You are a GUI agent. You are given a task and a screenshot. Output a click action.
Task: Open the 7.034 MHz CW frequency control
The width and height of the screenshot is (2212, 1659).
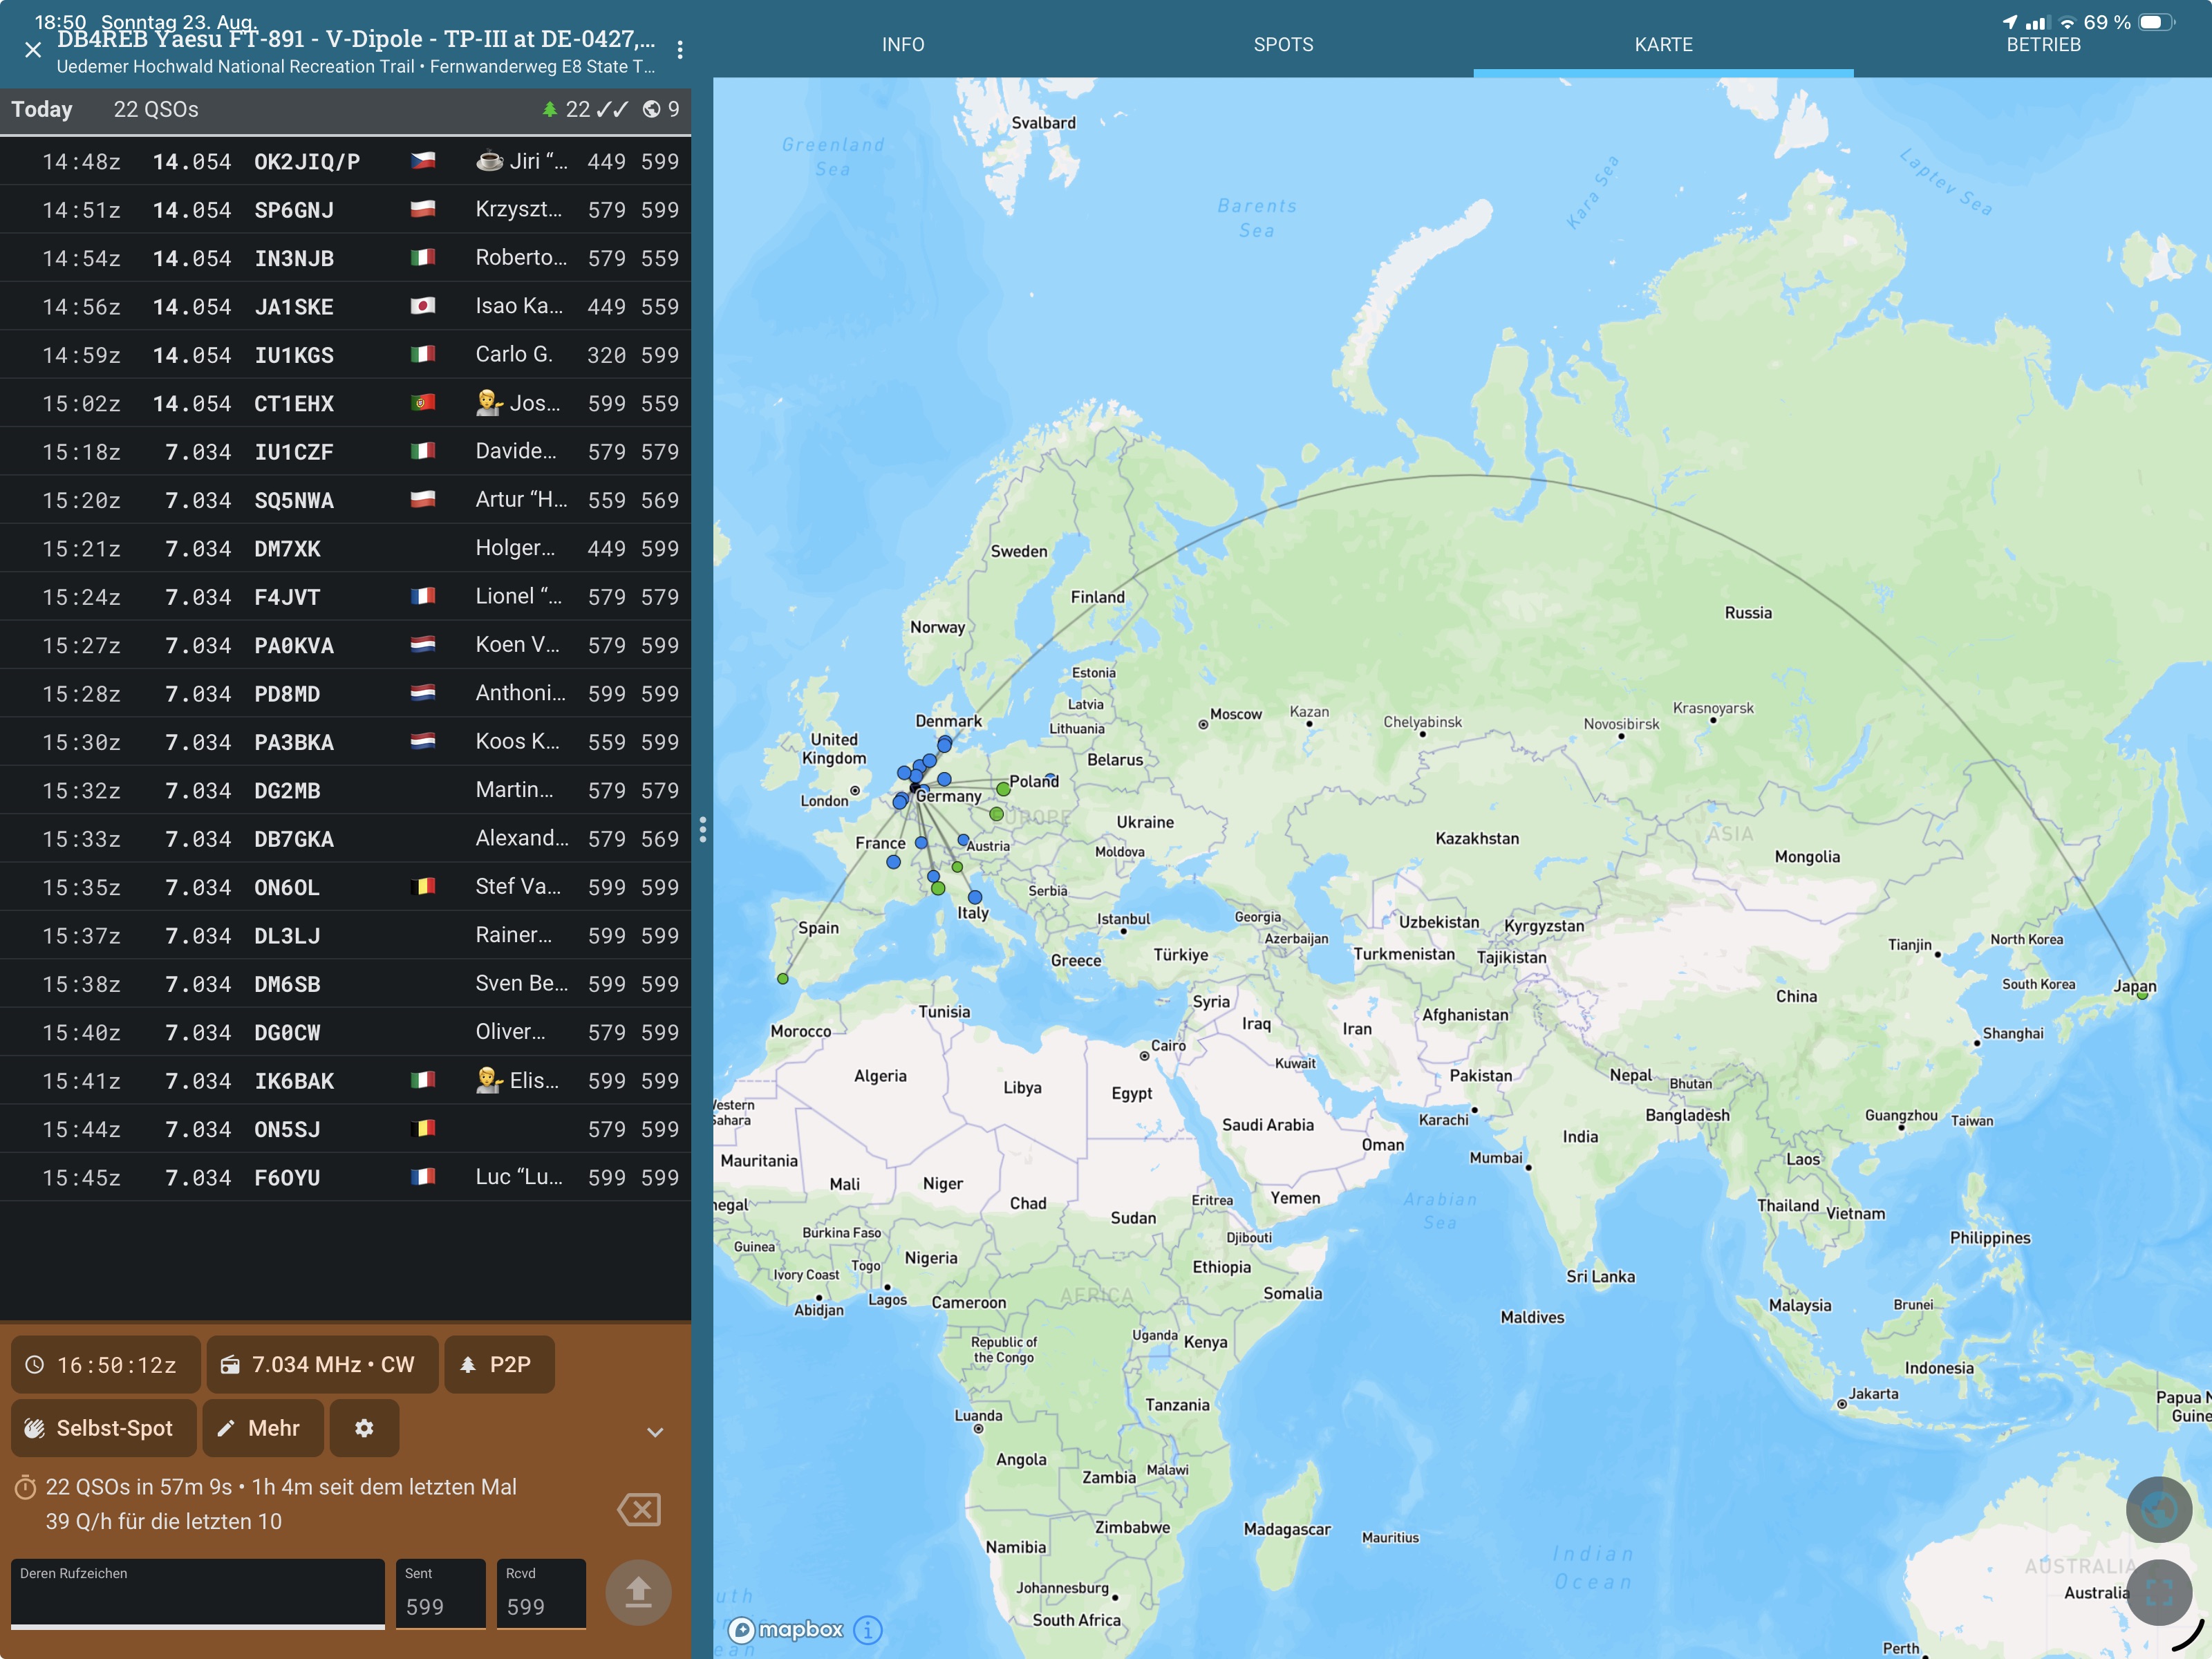click(322, 1365)
